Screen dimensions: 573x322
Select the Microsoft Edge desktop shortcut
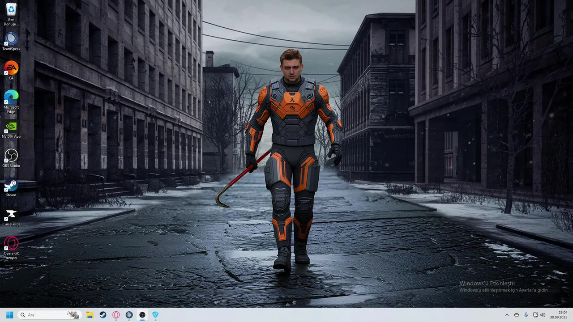click(11, 101)
